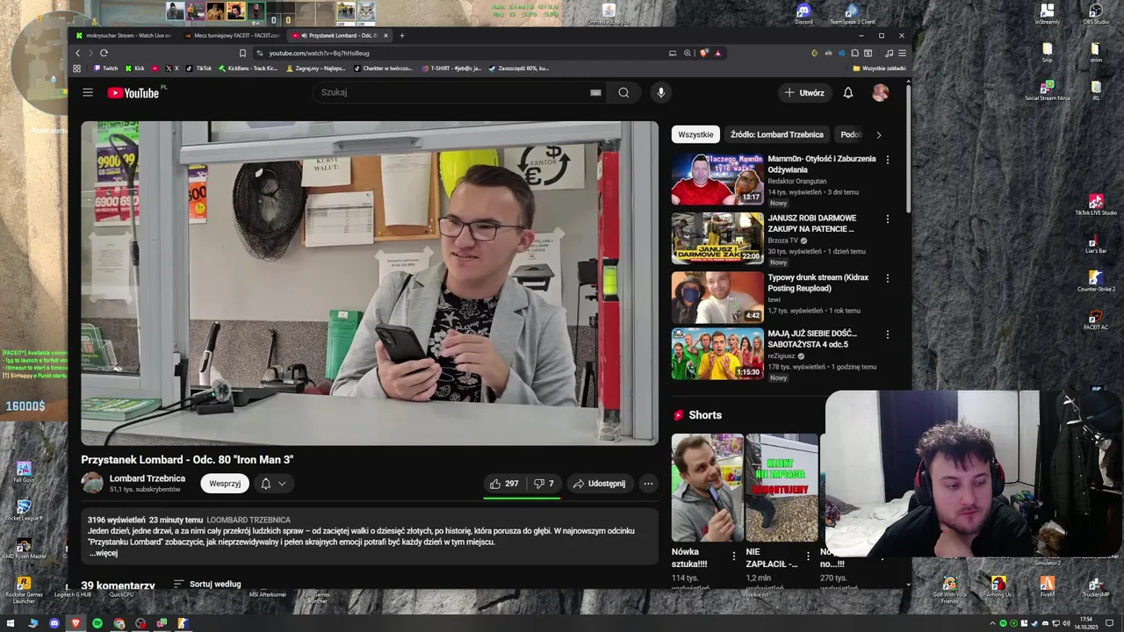
Task: Reload the page in the browser
Action: point(104,53)
